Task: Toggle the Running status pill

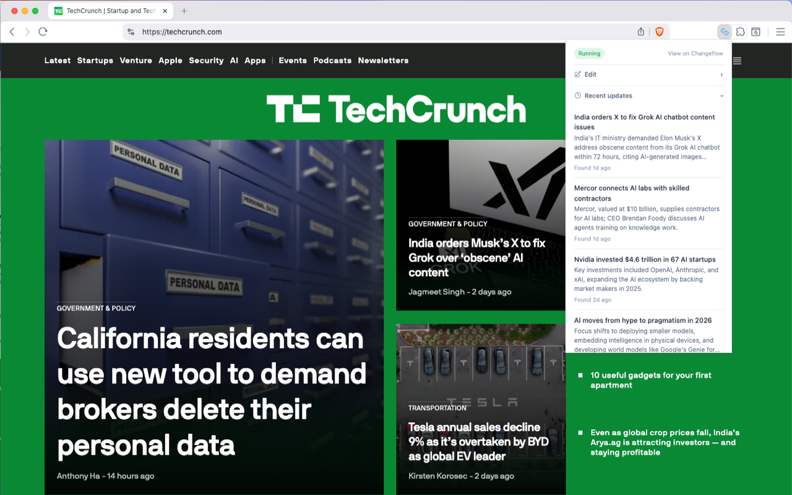Action: tap(589, 53)
